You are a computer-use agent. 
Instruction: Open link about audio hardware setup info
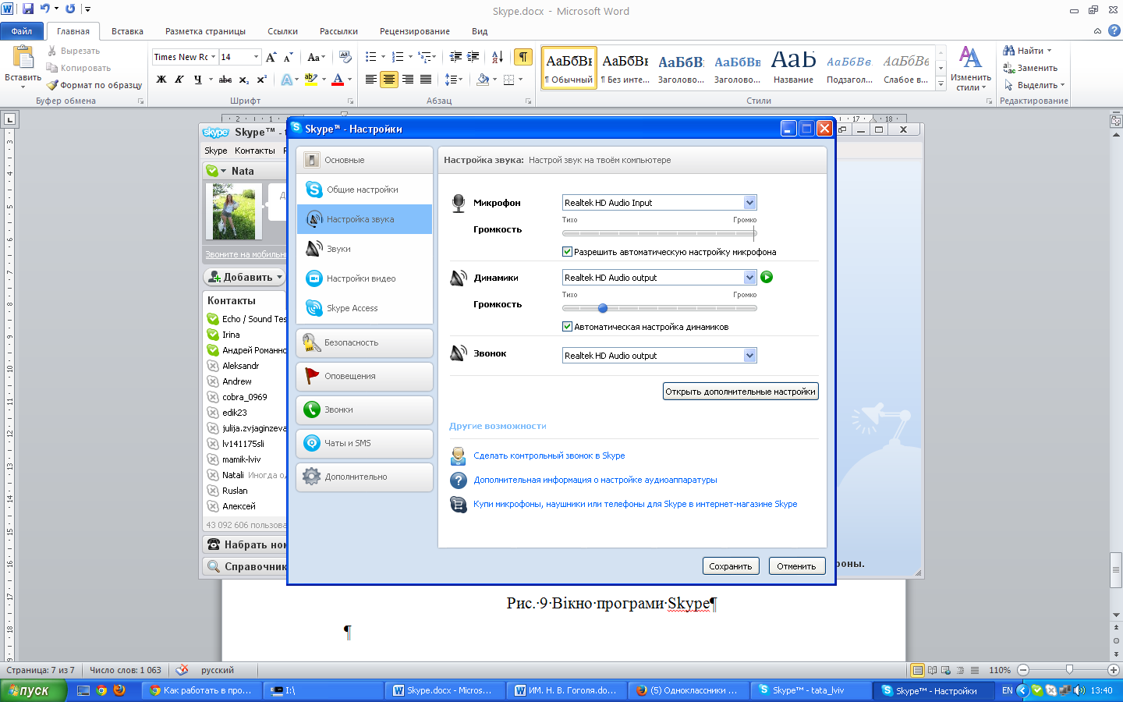(x=595, y=480)
